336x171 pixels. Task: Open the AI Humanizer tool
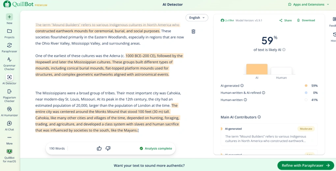tap(9, 112)
